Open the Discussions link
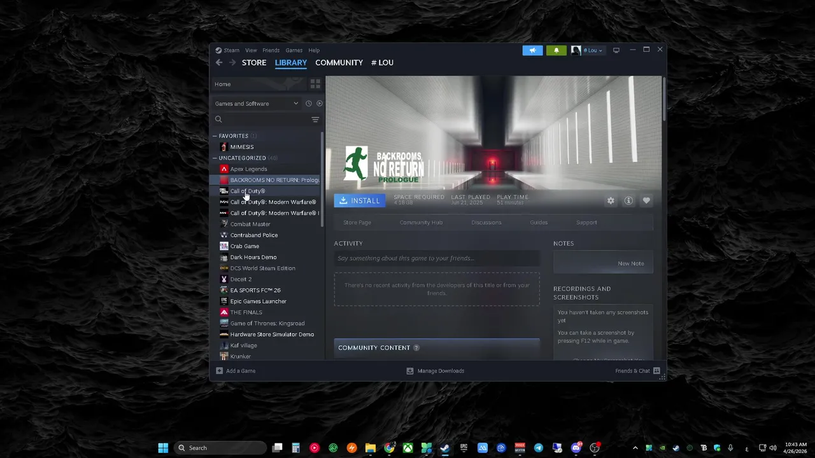 pos(486,223)
